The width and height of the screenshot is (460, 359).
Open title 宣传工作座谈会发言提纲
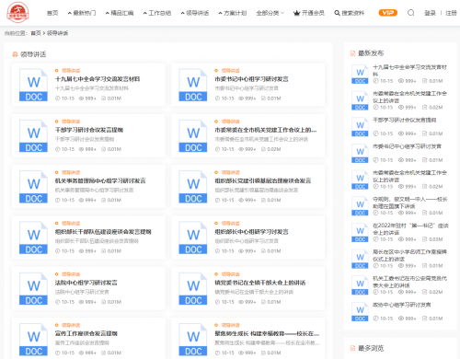[86, 334]
